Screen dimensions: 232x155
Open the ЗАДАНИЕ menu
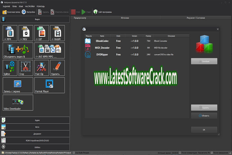tap(6, 6)
